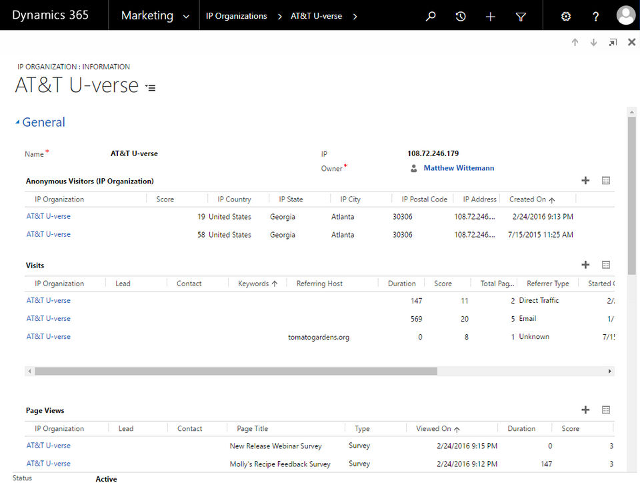Open owner Matthew Wittemann link
This screenshot has height=483, width=640.
[459, 168]
